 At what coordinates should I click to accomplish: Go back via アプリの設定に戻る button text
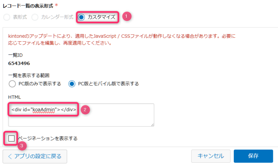click(37, 156)
